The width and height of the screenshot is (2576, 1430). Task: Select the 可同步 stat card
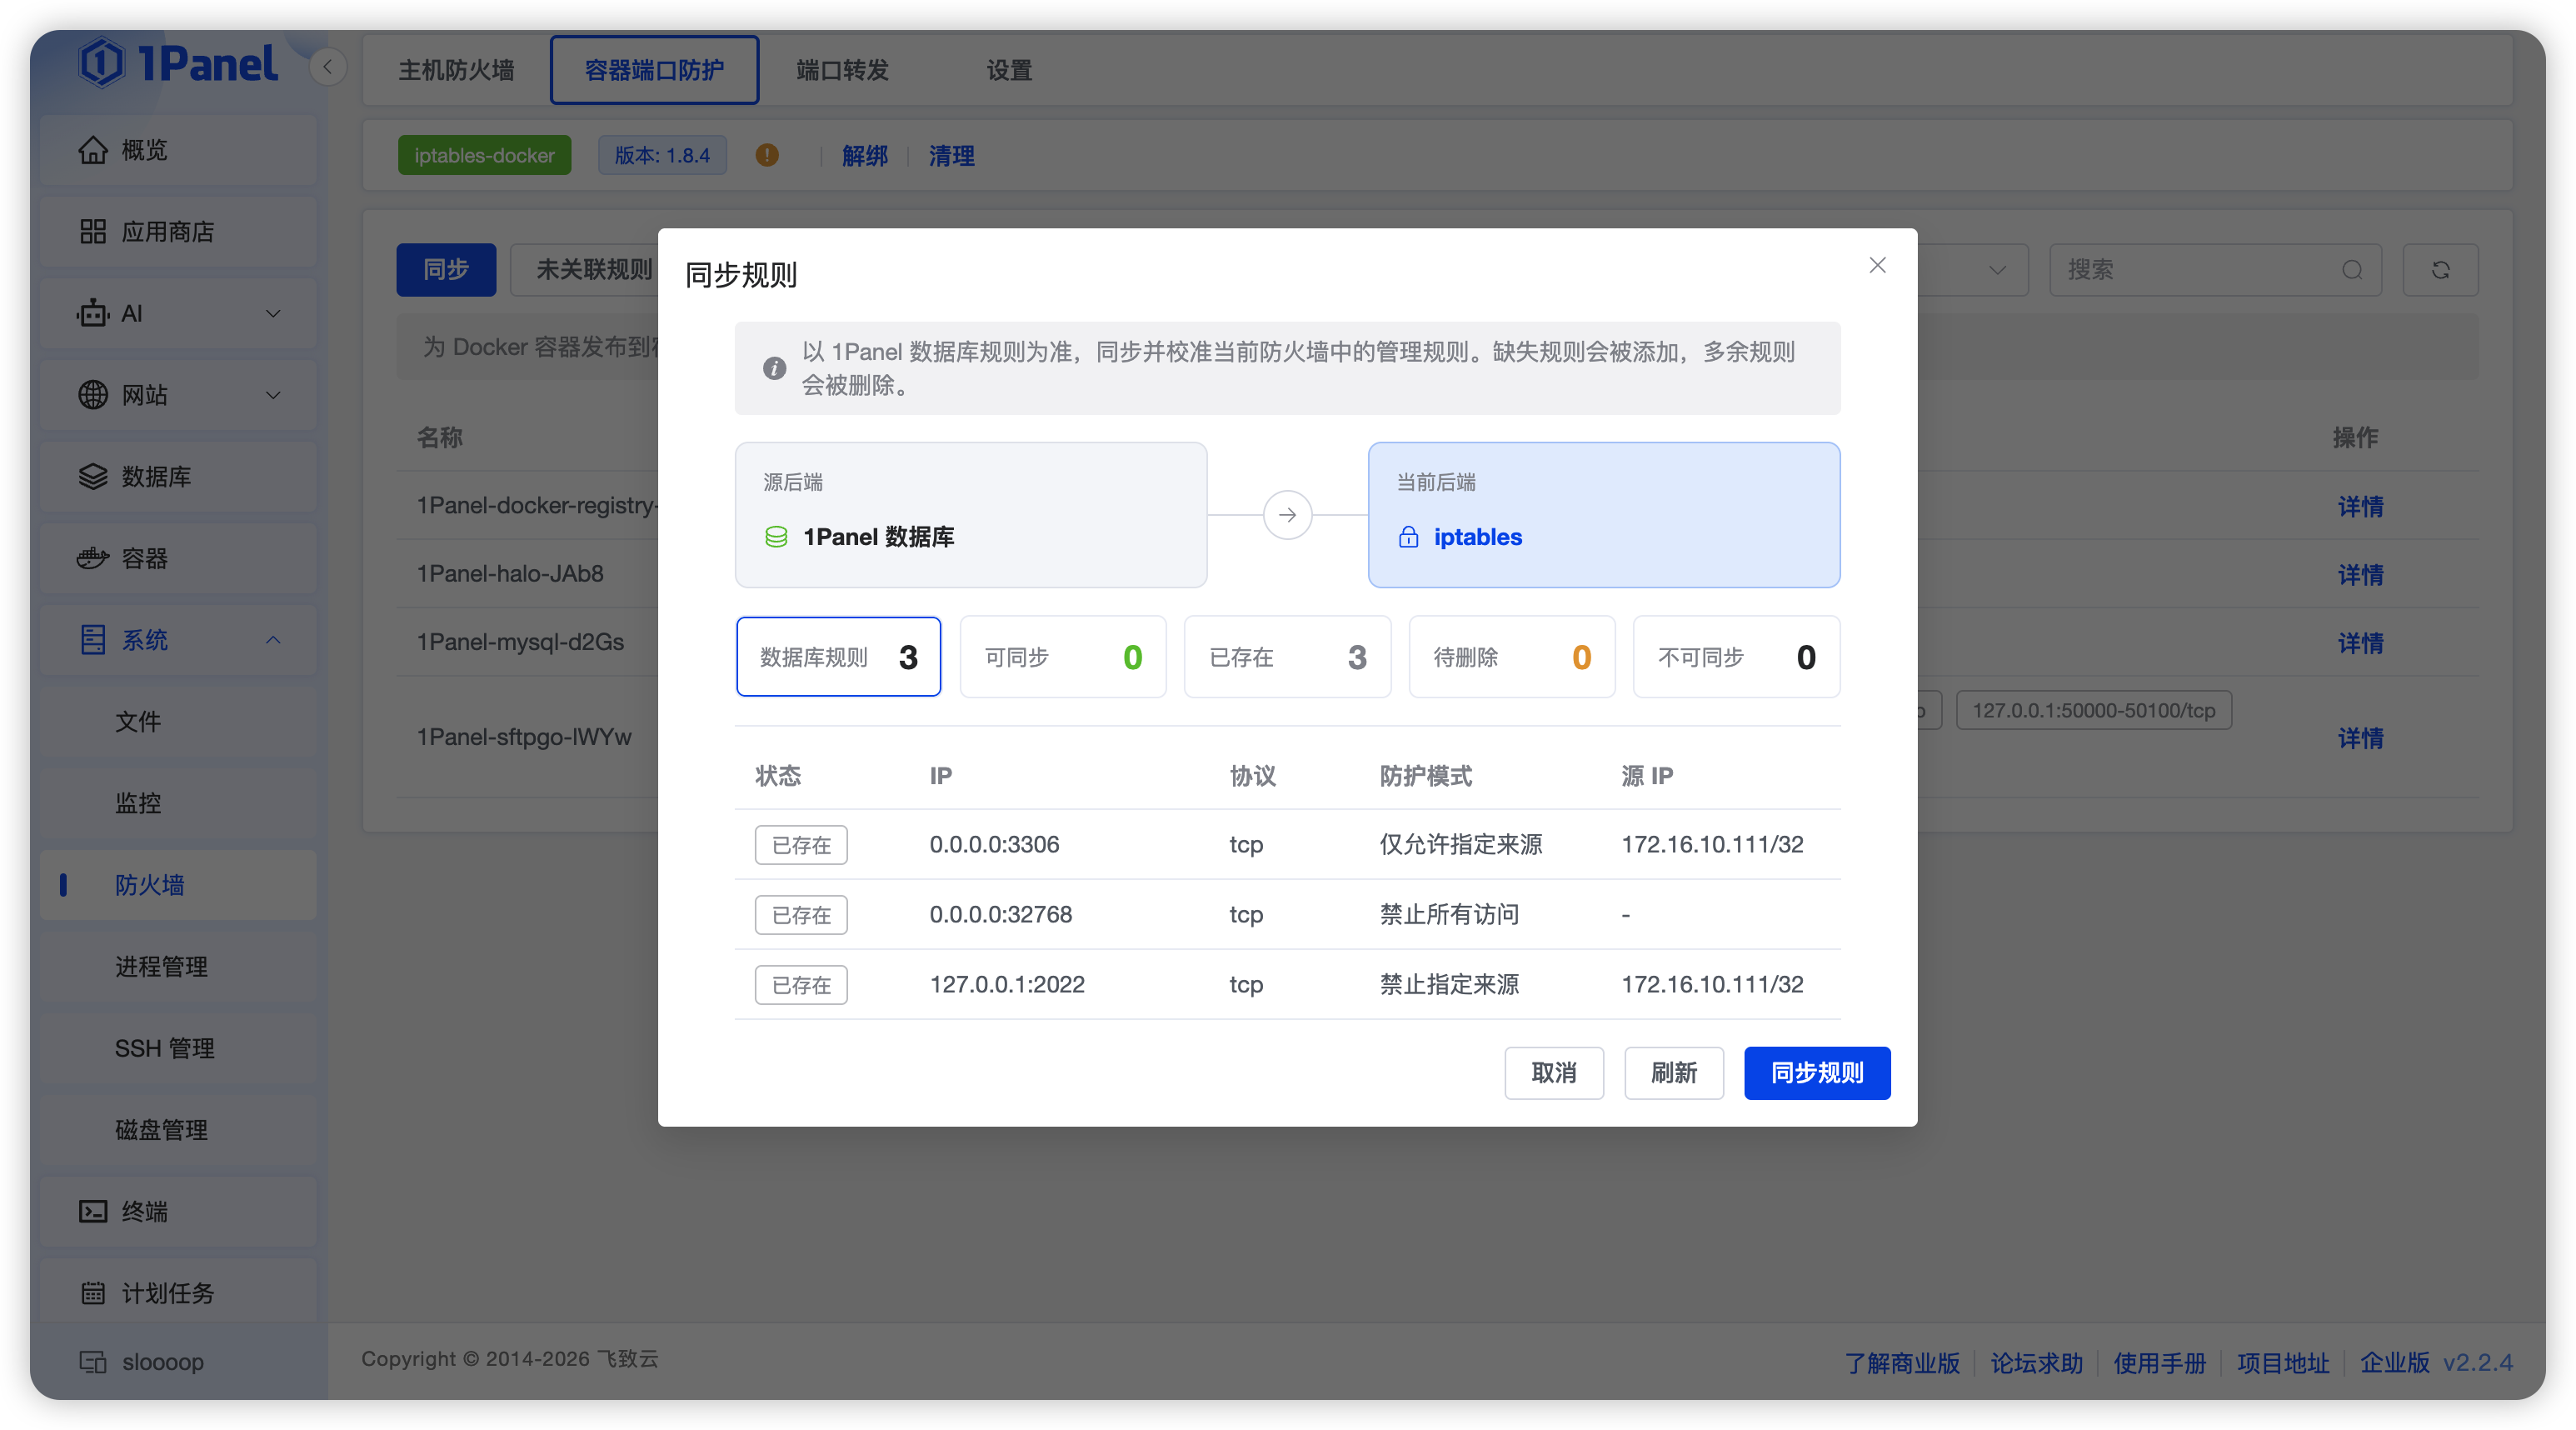[x=1062, y=657]
